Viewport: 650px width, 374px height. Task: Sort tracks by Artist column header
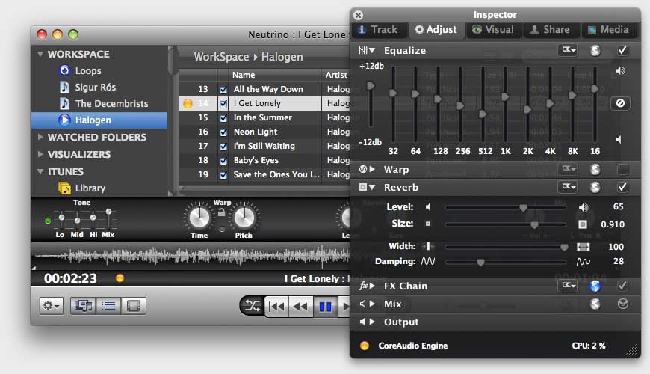pyautogui.click(x=336, y=75)
